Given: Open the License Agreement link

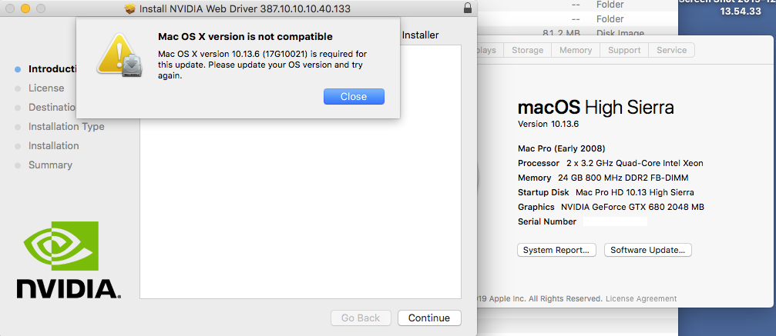Looking at the screenshot, I should click(641, 298).
